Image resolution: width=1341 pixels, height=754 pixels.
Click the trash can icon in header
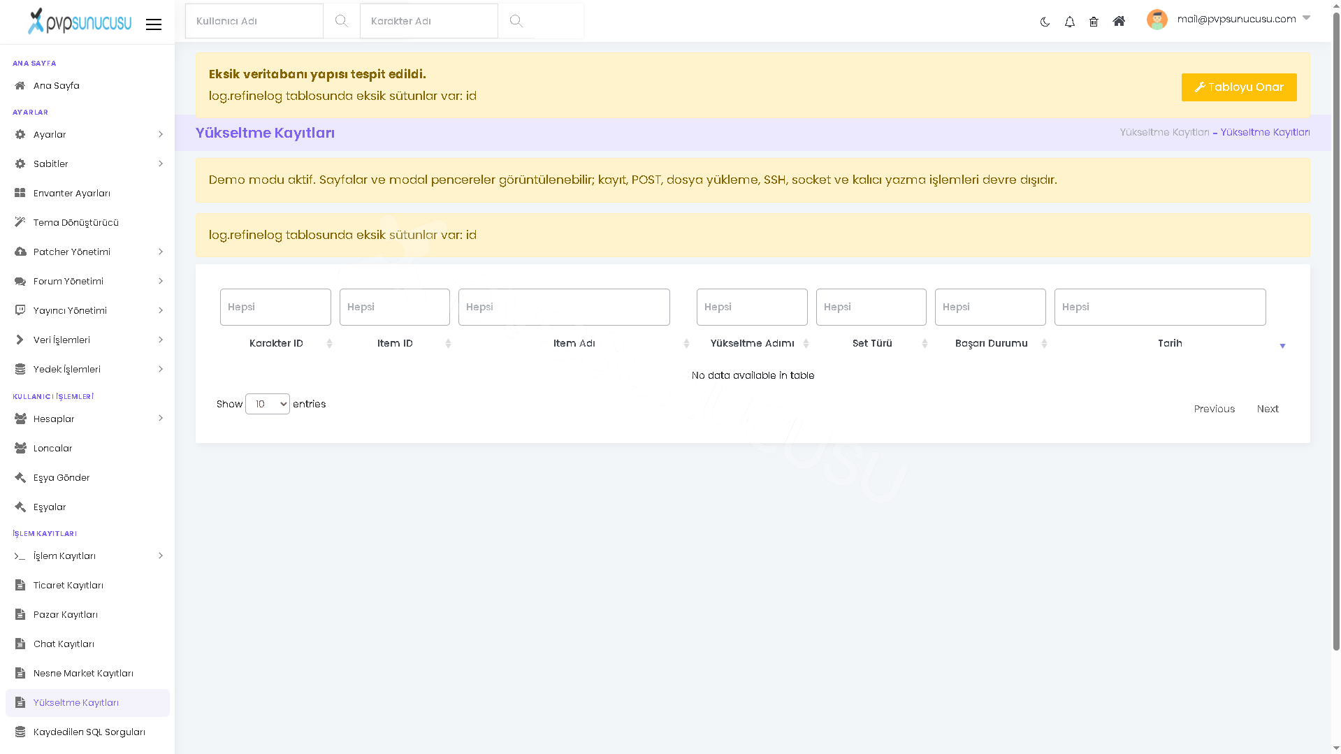click(x=1094, y=22)
